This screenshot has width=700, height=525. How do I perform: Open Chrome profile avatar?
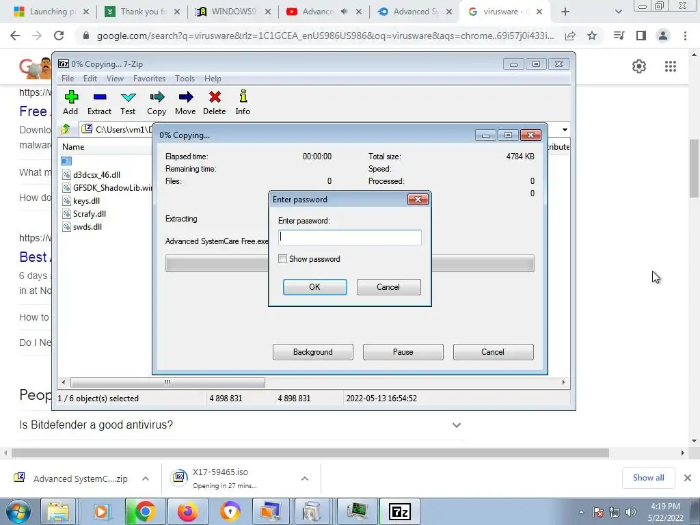point(663,36)
